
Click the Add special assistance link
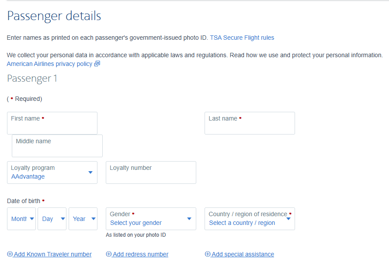(x=243, y=254)
